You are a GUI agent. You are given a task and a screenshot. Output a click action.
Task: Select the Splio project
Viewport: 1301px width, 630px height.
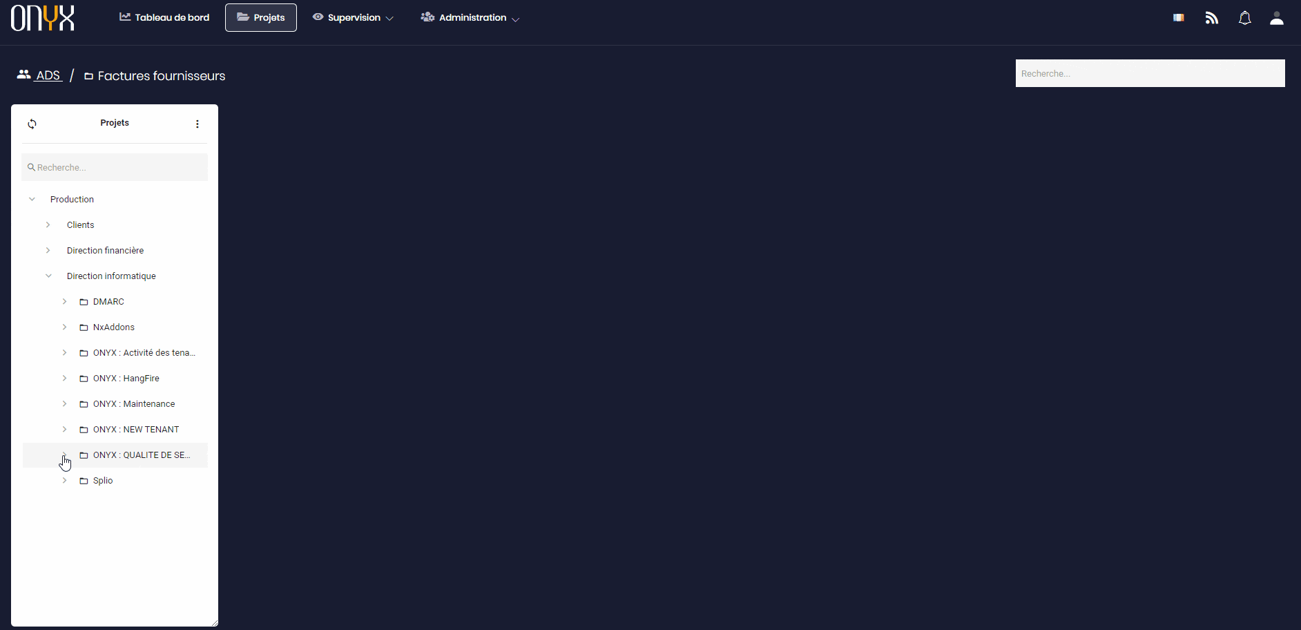[x=103, y=480]
